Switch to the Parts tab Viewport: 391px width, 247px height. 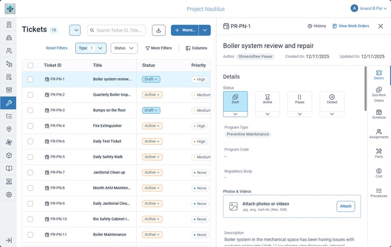click(379, 153)
